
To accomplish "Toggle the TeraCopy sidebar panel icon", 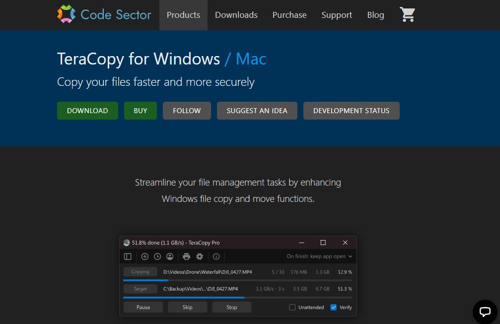I will [x=128, y=257].
